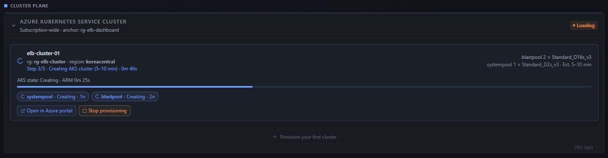Collapse the Azure Kubernetes Service Cluster section
The height and width of the screenshot is (158, 608).
pos(14,26)
